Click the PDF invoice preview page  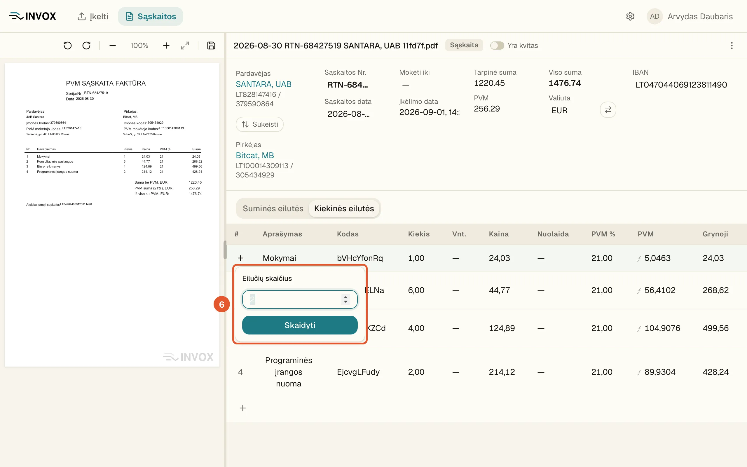(x=112, y=215)
